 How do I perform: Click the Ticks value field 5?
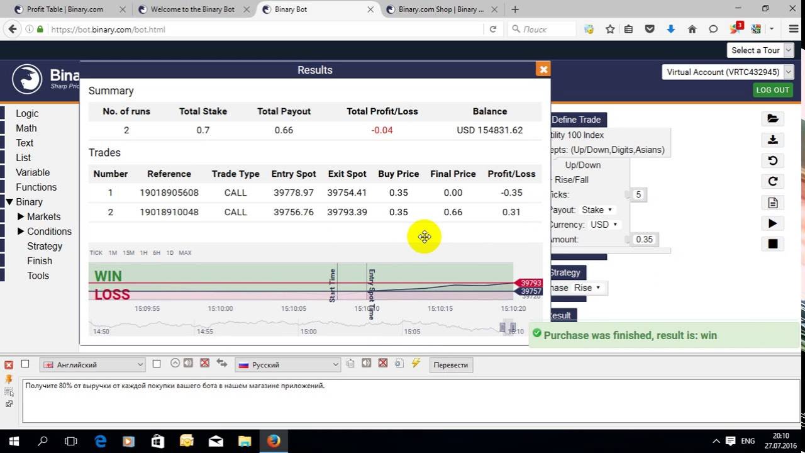[x=638, y=194]
